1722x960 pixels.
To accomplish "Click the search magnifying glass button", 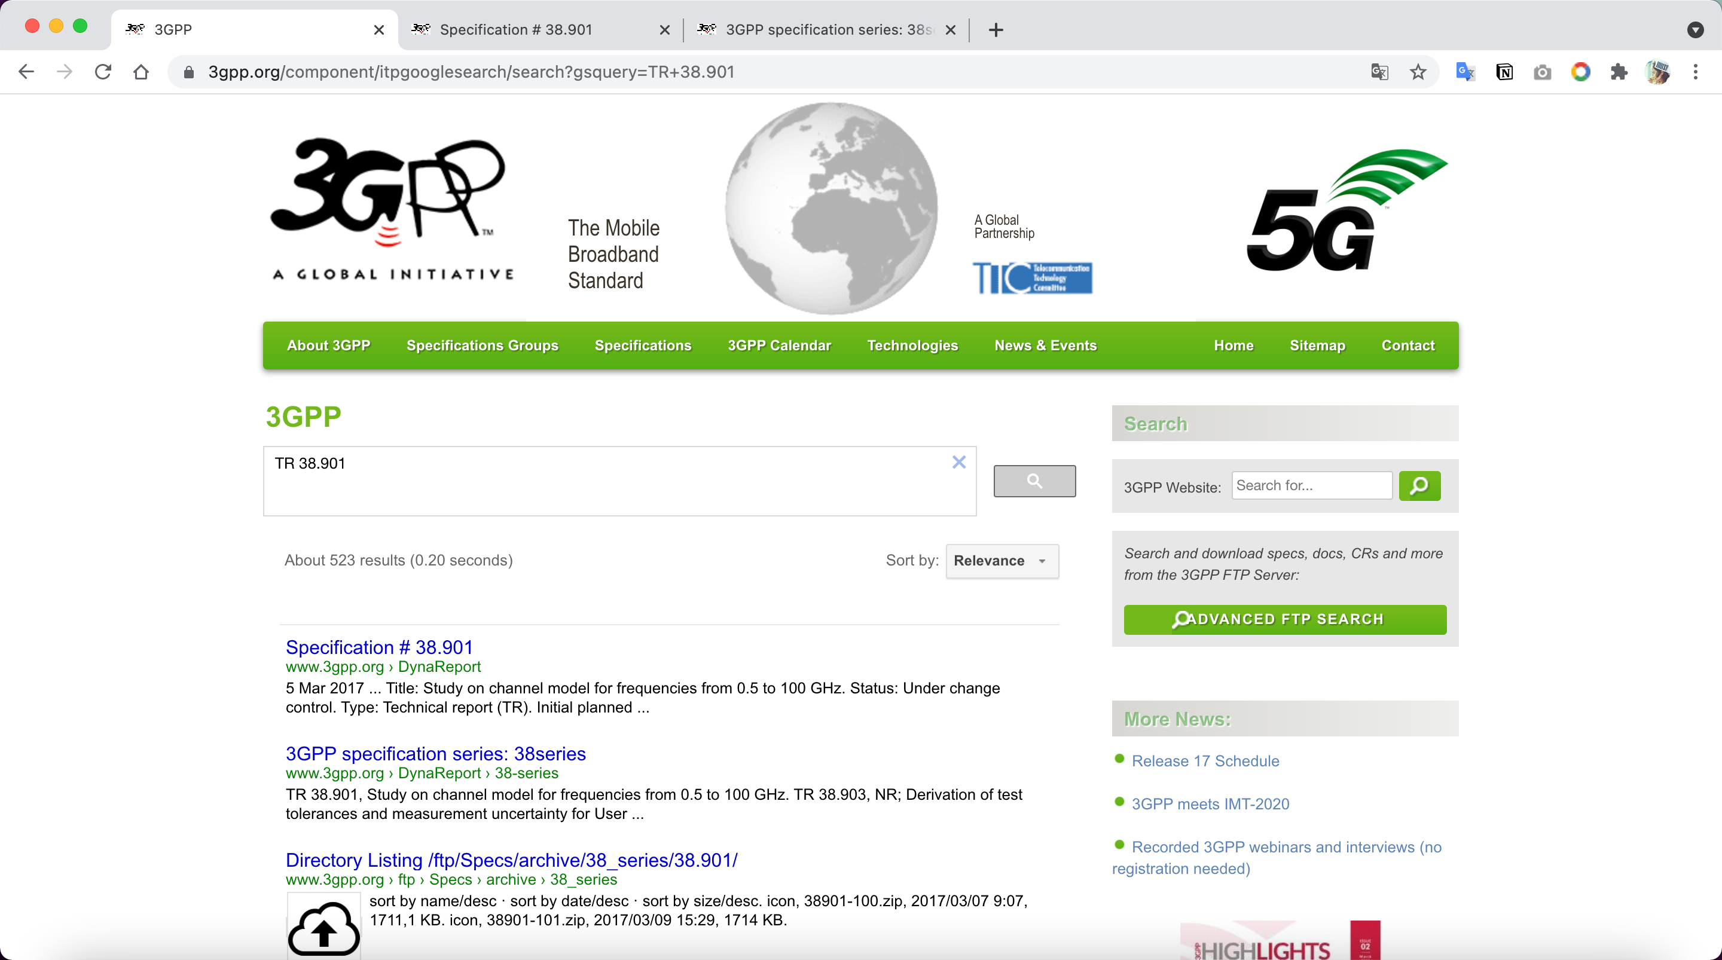I will click(1033, 480).
